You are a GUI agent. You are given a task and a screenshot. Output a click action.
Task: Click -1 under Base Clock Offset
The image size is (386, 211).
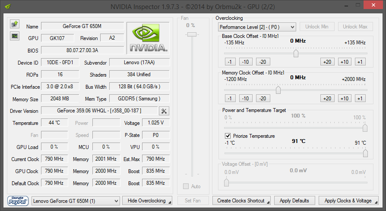(230, 62)
